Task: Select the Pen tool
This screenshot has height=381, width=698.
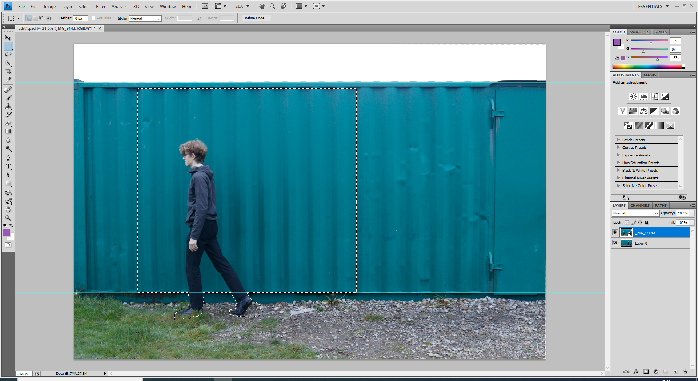Action: click(8, 158)
